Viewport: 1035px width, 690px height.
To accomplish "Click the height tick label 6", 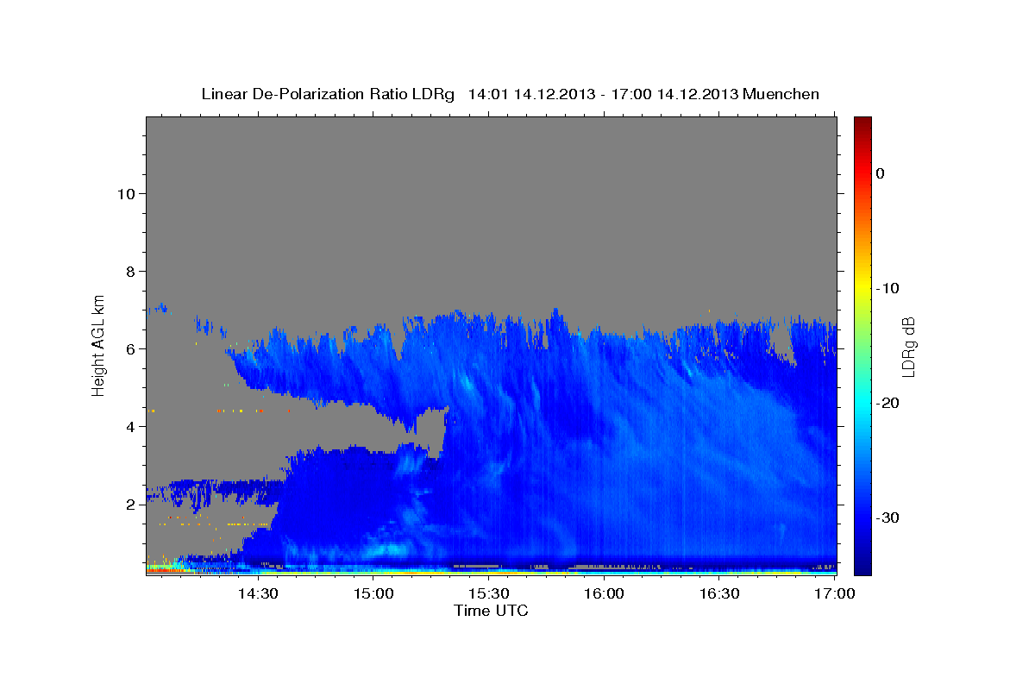I will 130,348.
